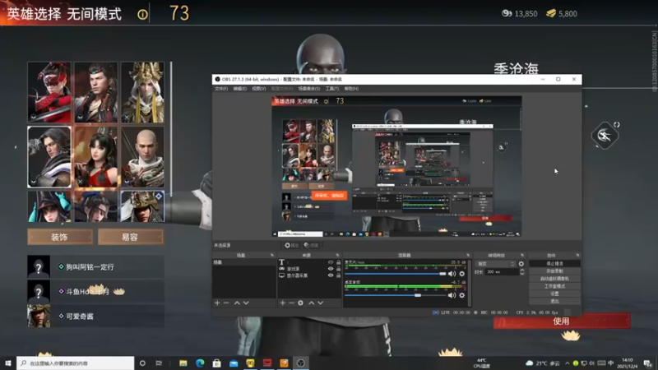Viewport: 658px width, 370px height.
Task: Show hidden system tray icons chevron
Action: tap(568, 363)
